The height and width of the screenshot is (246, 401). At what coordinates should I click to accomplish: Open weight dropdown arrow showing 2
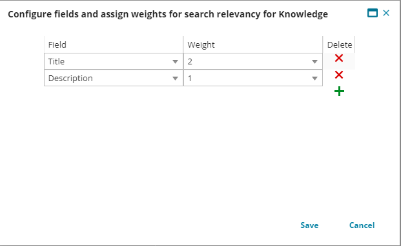[314, 62]
